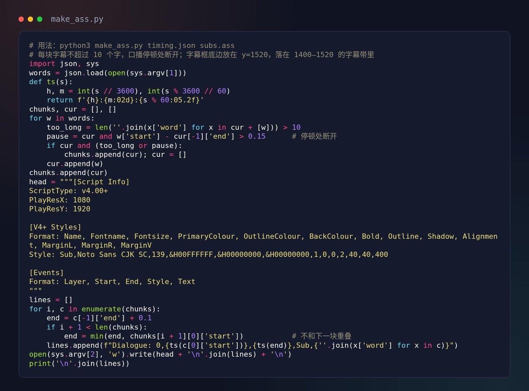
Task: Select the "Style: Sub,Noto Sans CJK SC" line
Action: (209, 255)
